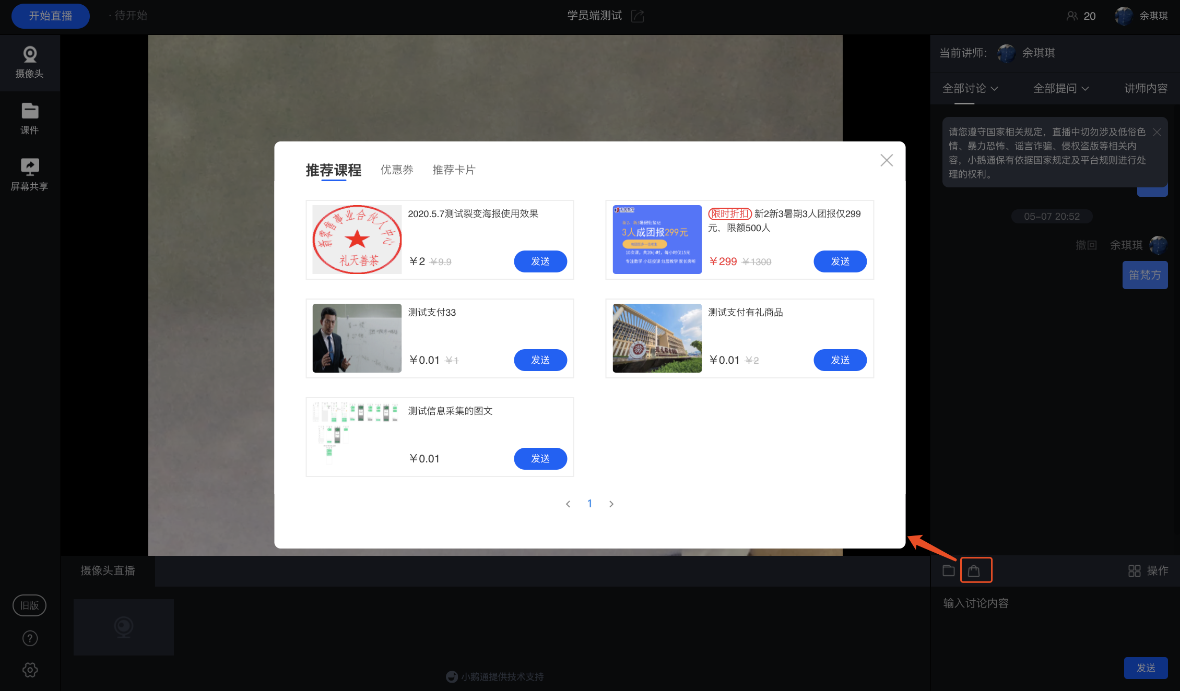This screenshot has height=691, width=1180.
Task: Select the 测试支付有礼商品 course thumbnail
Action: click(x=657, y=338)
